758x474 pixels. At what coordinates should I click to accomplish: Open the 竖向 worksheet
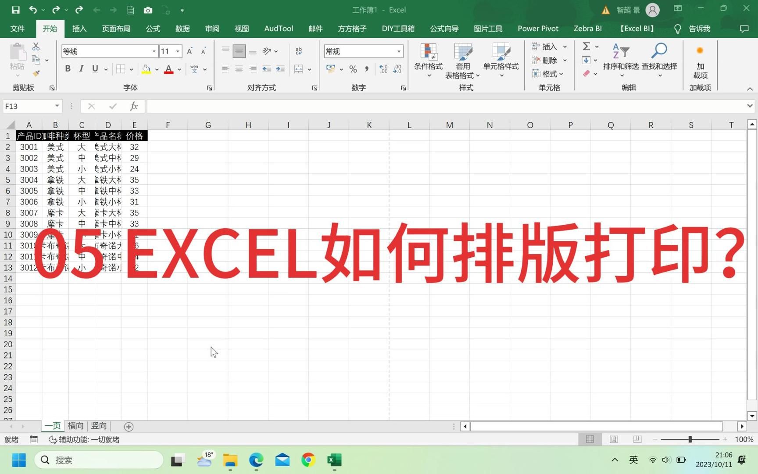pyautogui.click(x=99, y=426)
